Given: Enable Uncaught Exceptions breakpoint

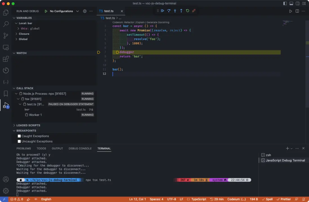Looking at the screenshot, I should point(19,142).
